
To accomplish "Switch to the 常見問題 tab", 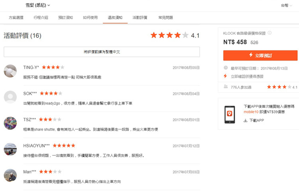I will [x=165, y=18].
